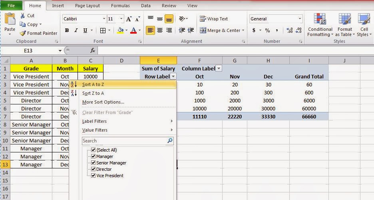Toggle the (Select All) checkbox
This screenshot has height=200, width=374.
click(93, 150)
